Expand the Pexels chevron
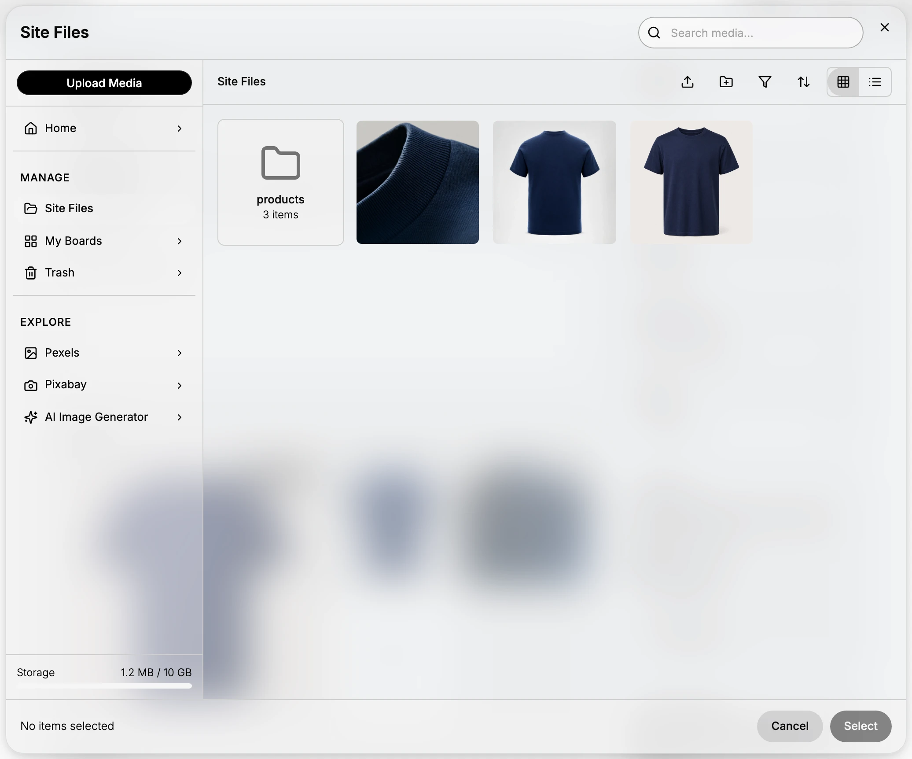Viewport: 912px width, 759px height. tap(180, 353)
